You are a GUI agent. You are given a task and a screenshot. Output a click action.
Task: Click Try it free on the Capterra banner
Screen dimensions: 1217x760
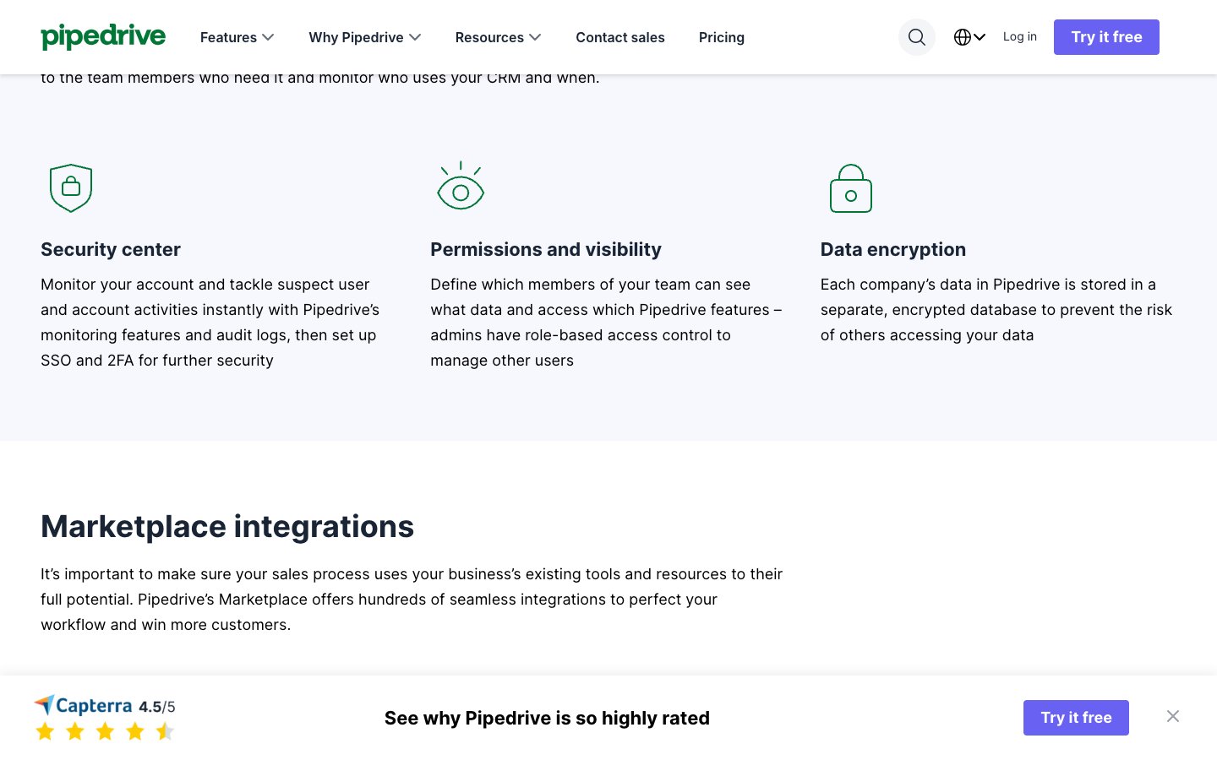click(x=1076, y=717)
